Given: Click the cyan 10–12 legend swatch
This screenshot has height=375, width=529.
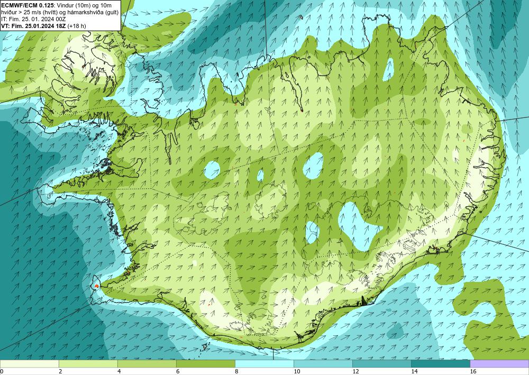Looking at the screenshot, I should [323, 363].
